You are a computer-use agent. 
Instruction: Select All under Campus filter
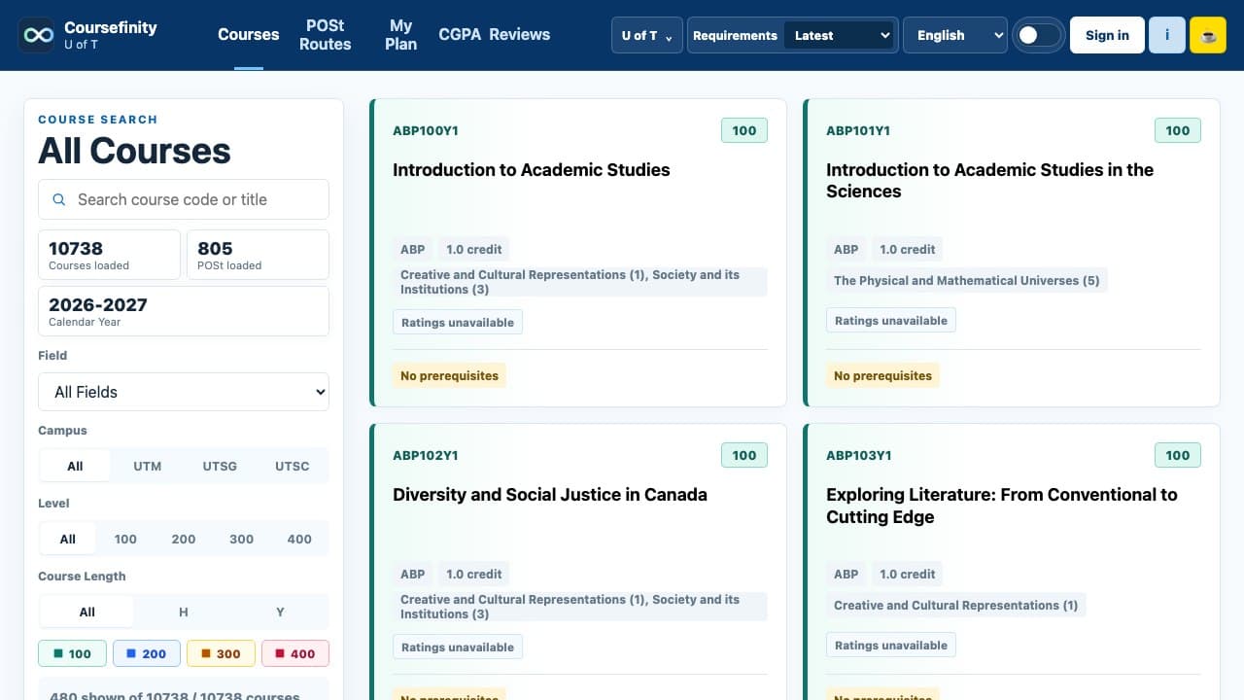point(75,466)
